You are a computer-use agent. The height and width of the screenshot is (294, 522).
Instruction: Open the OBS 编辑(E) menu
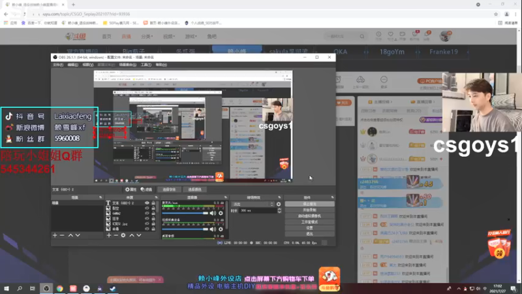(x=73, y=65)
